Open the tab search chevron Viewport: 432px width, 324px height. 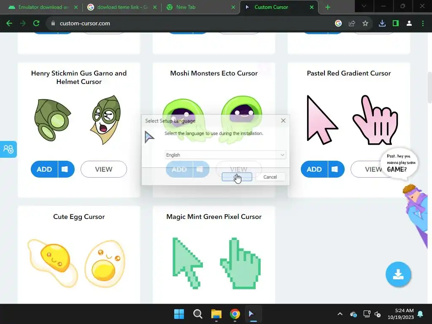click(x=364, y=6)
